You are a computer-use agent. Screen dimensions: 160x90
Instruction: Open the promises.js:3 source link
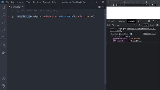149,34
